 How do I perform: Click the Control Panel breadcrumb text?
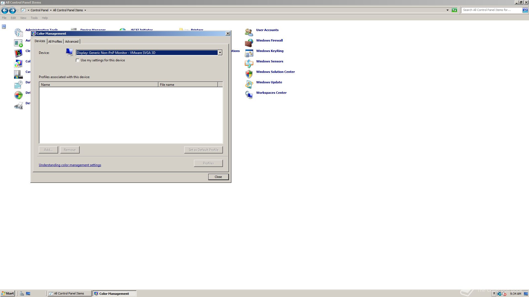point(39,10)
